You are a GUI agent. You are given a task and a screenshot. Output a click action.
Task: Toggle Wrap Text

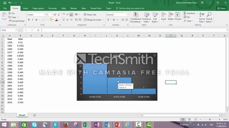click(90, 15)
